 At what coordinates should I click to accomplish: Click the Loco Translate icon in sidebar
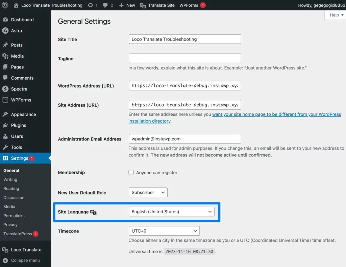[5, 250]
